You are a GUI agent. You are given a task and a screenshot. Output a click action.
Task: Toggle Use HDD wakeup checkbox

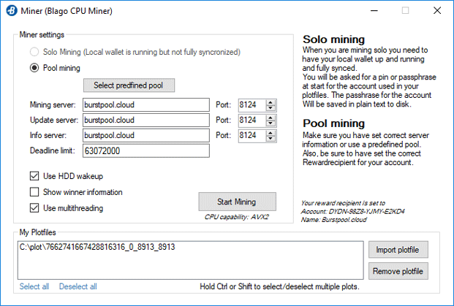(34, 176)
